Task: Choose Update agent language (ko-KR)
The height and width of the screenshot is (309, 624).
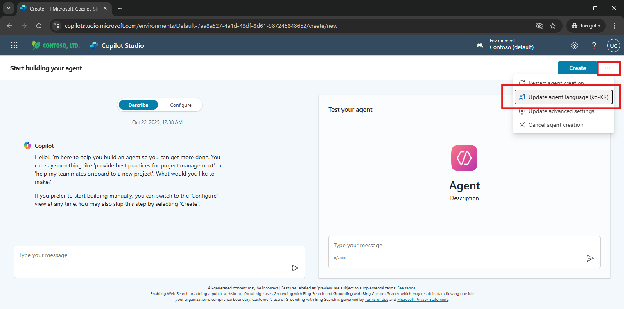Action: 563,97
